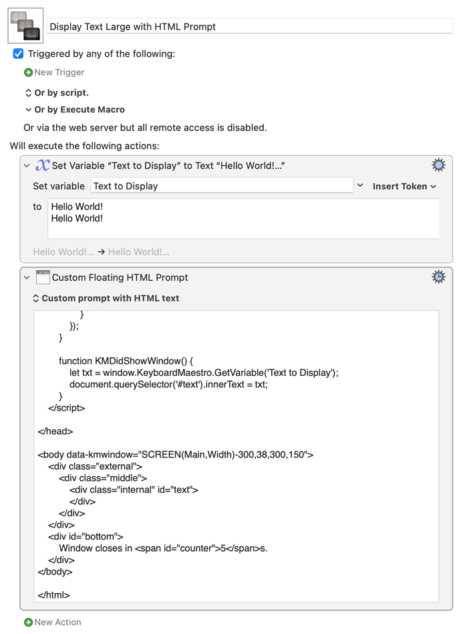Image resolution: width=461 pixels, height=634 pixels.
Task: Open the 'Or by script' popup selector
Action: click(x=57, y=92)
